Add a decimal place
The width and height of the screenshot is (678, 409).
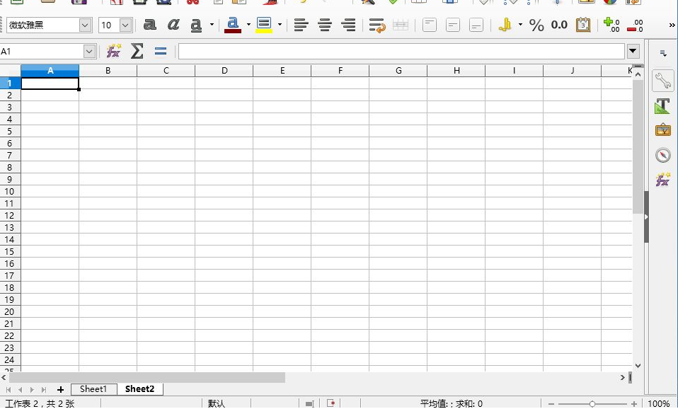pyautogui.click(x=611, y=25)
